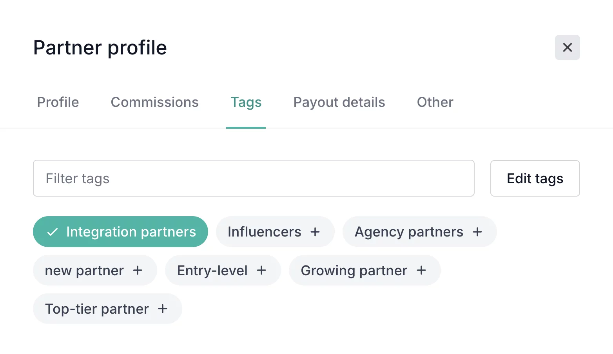Focus the Filter tags input field
The height and width of the screenshot is (354, 613).
click(x=254, y=178)
